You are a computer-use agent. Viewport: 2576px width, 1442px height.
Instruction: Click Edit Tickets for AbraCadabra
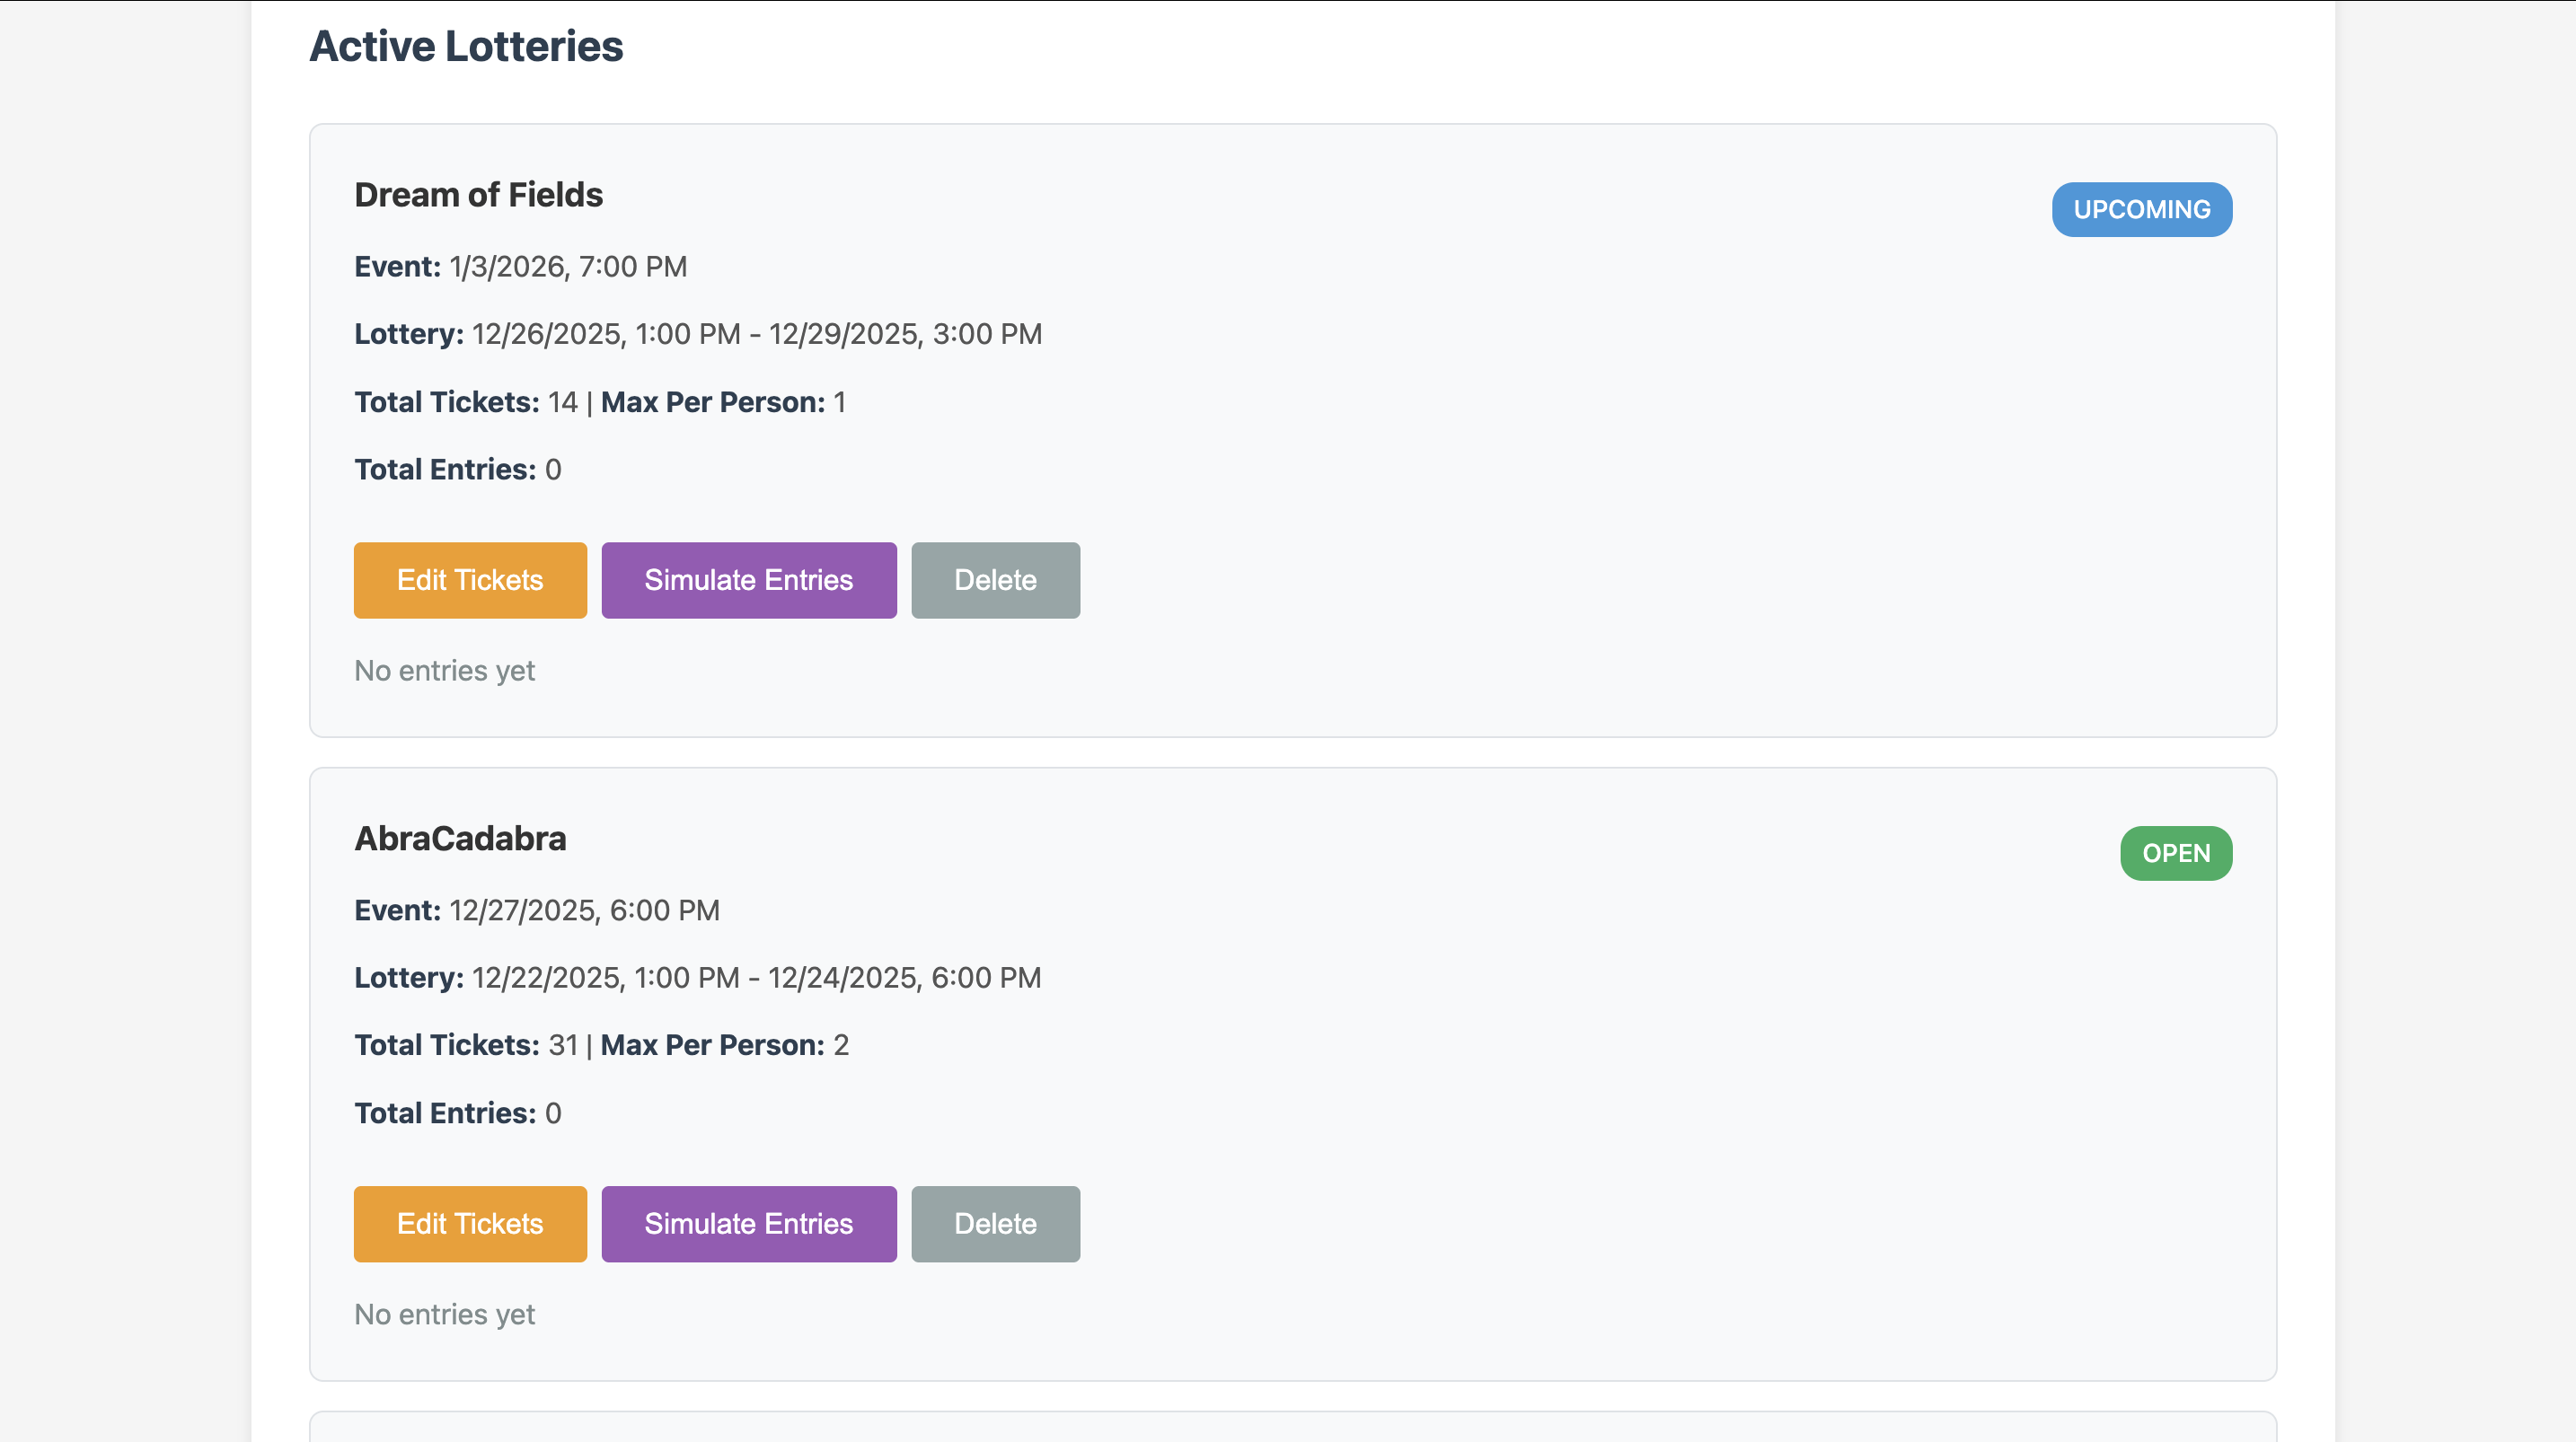(x=469, y=1223)
